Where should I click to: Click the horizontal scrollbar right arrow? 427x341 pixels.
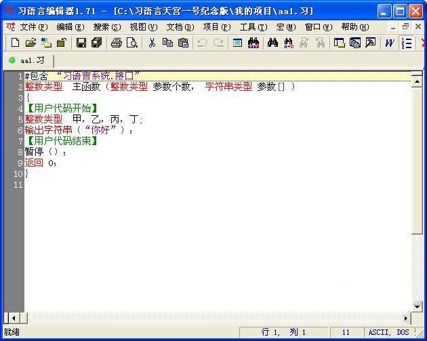pos(407,318)
